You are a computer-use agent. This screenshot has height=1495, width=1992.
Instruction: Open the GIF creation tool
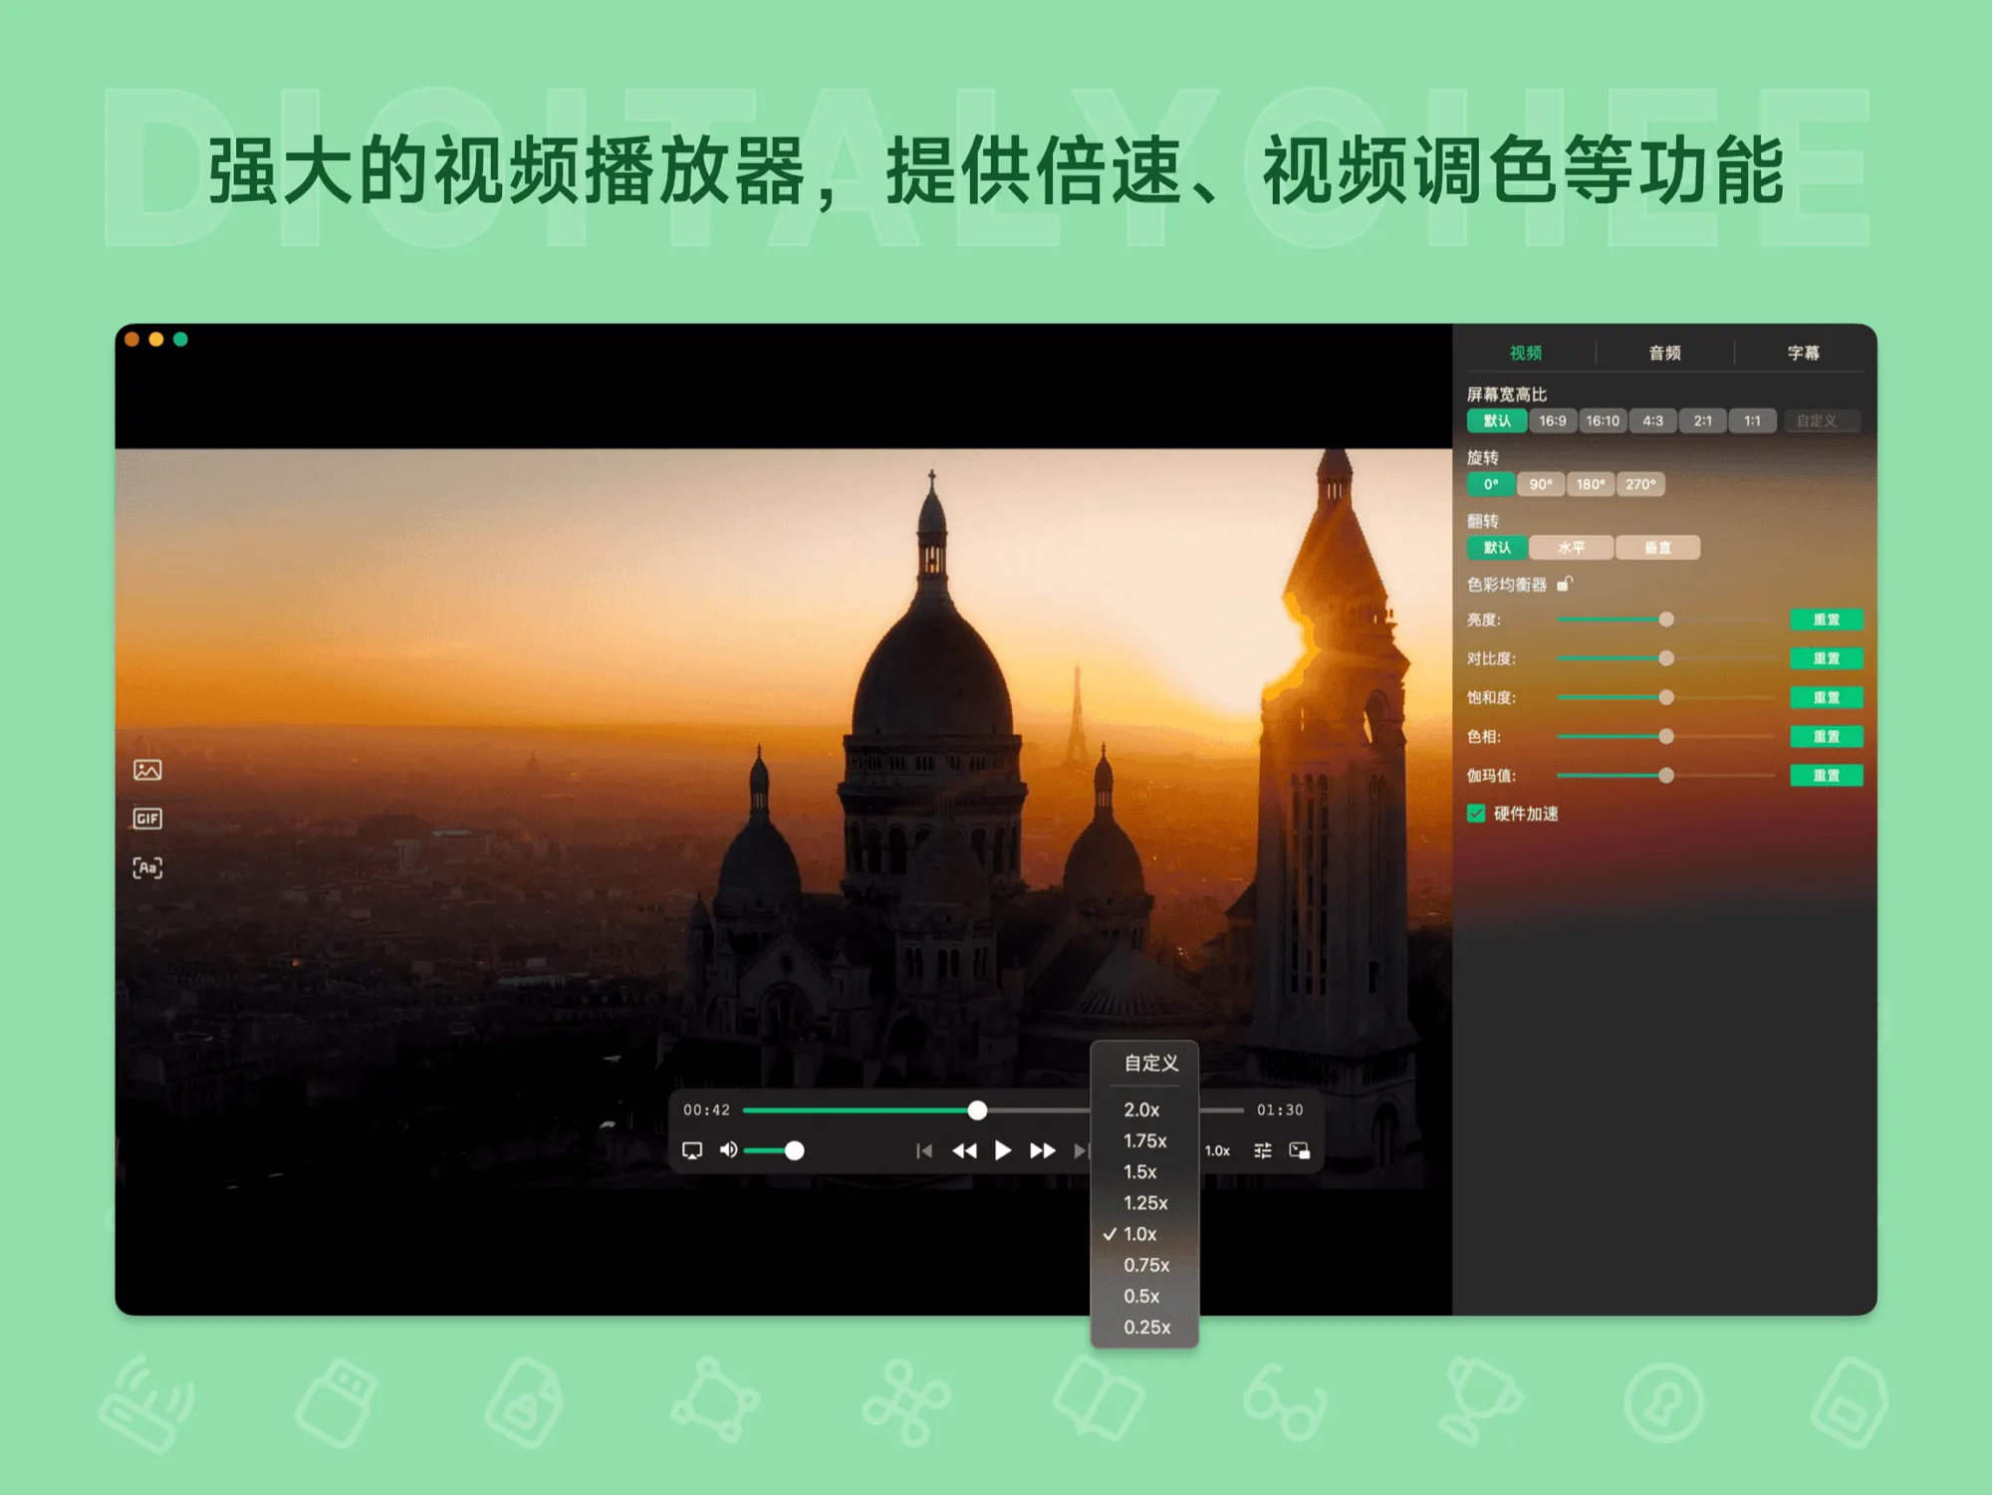[147, 818]
